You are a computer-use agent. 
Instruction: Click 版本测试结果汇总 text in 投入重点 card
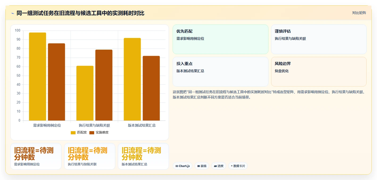[190, 71]
